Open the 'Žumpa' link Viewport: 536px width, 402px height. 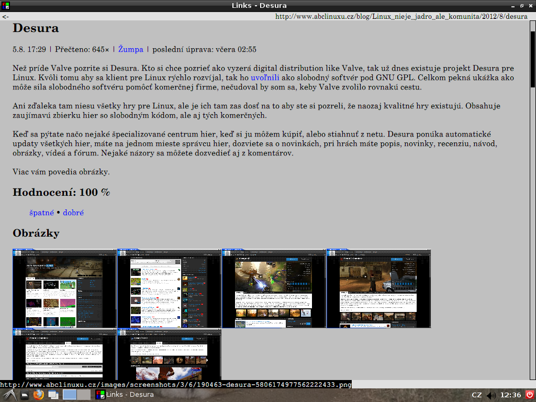(x=130, y=49)
